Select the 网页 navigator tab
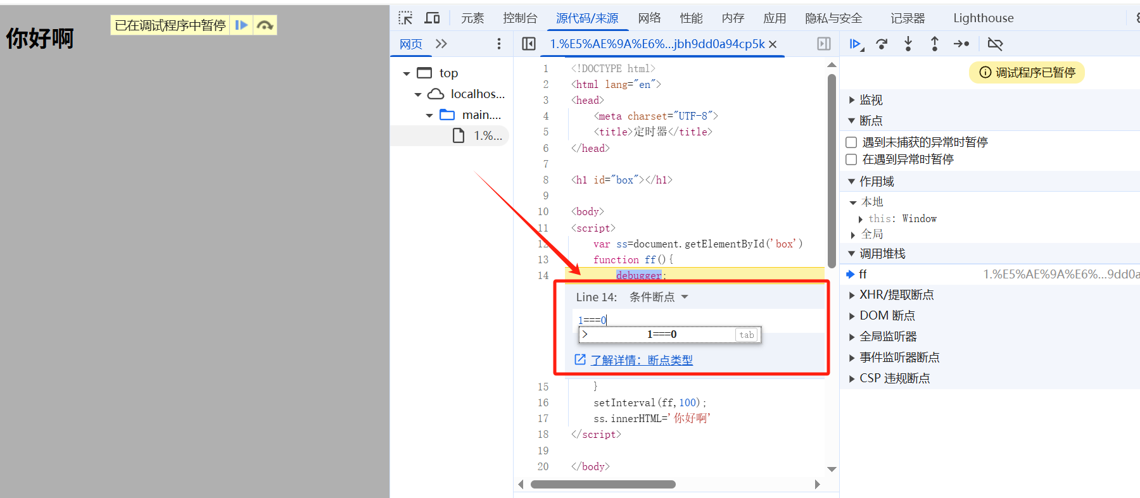Screen dimensions: 1140x498 coord(411,44)
